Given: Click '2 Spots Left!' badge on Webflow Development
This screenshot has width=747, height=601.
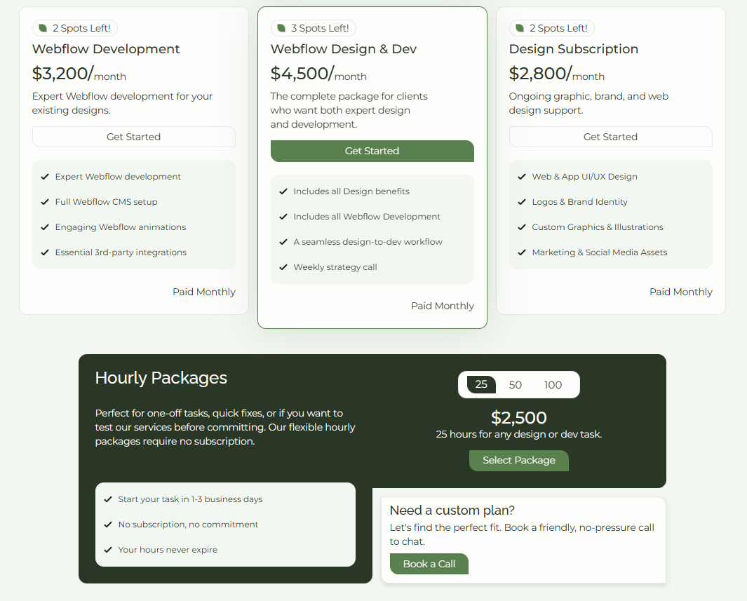Looking at the screenshot, I should click(x=75, y=28).
